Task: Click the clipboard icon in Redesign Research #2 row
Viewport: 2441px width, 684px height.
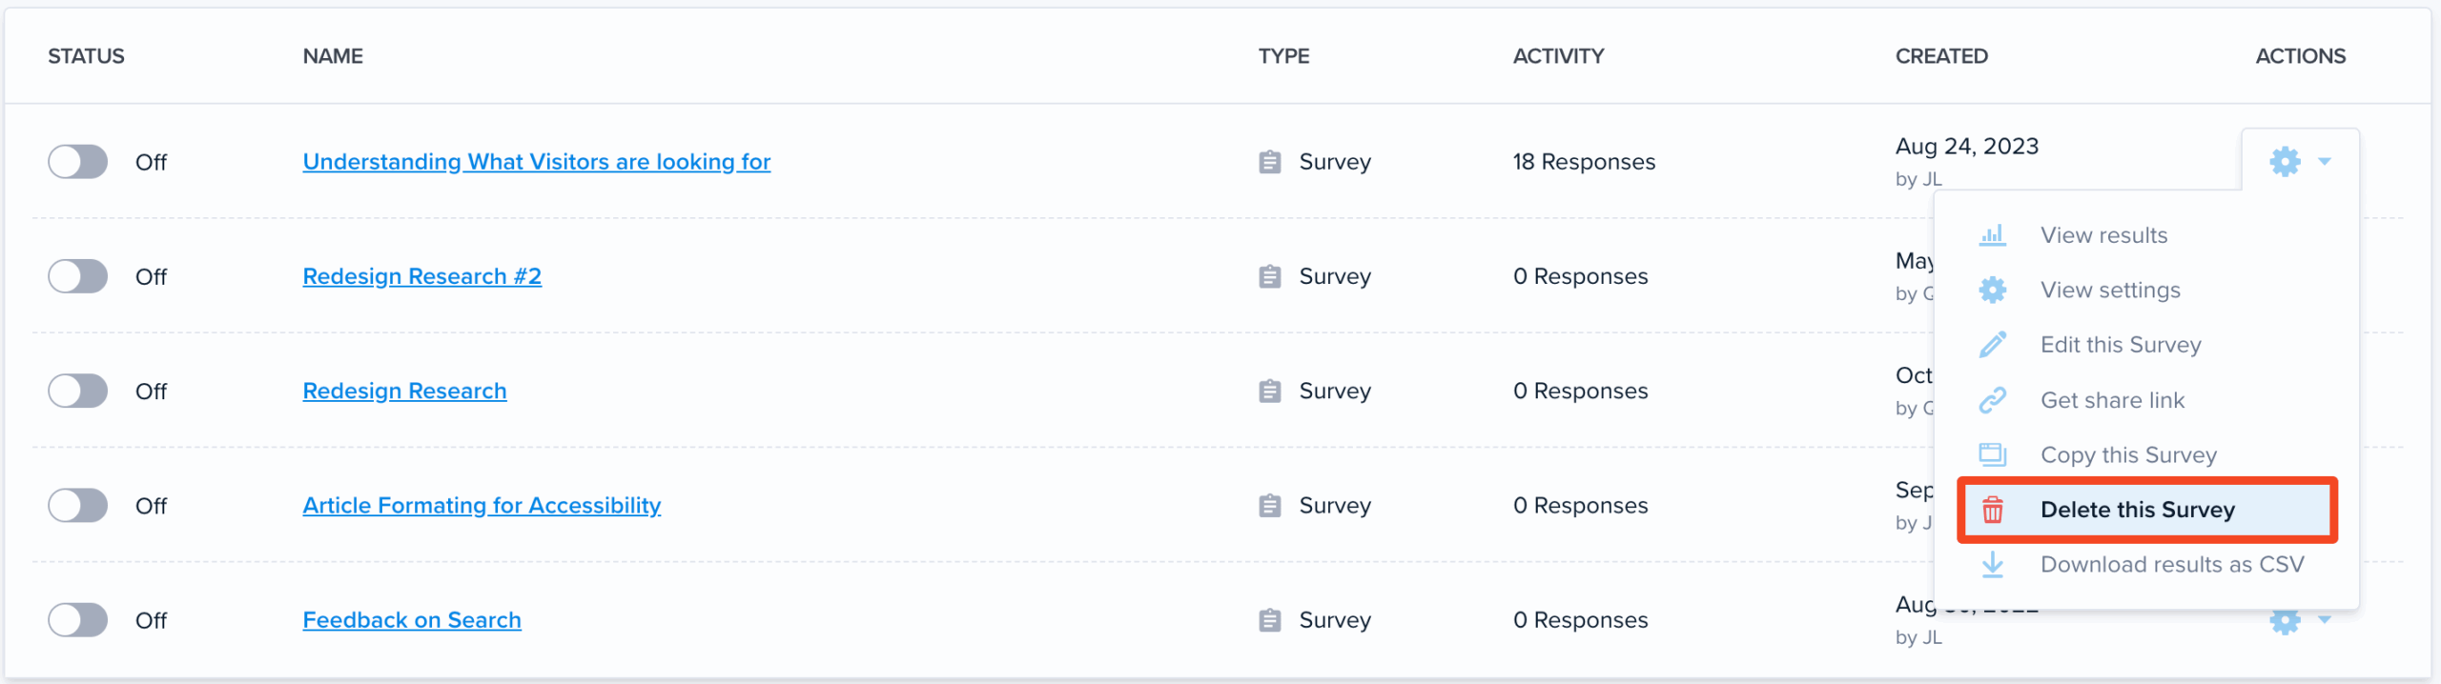Action: point(1269,276)
